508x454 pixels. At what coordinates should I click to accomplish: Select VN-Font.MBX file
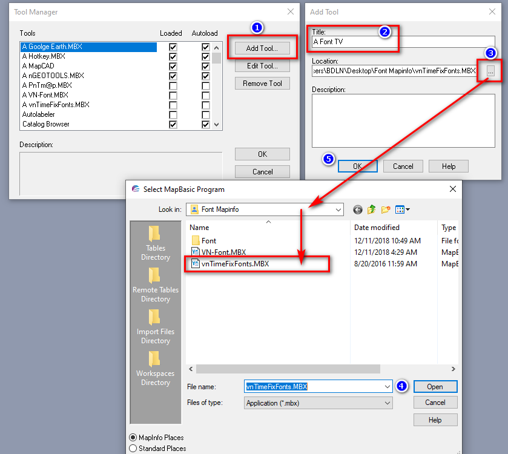(x=219, y=252)
